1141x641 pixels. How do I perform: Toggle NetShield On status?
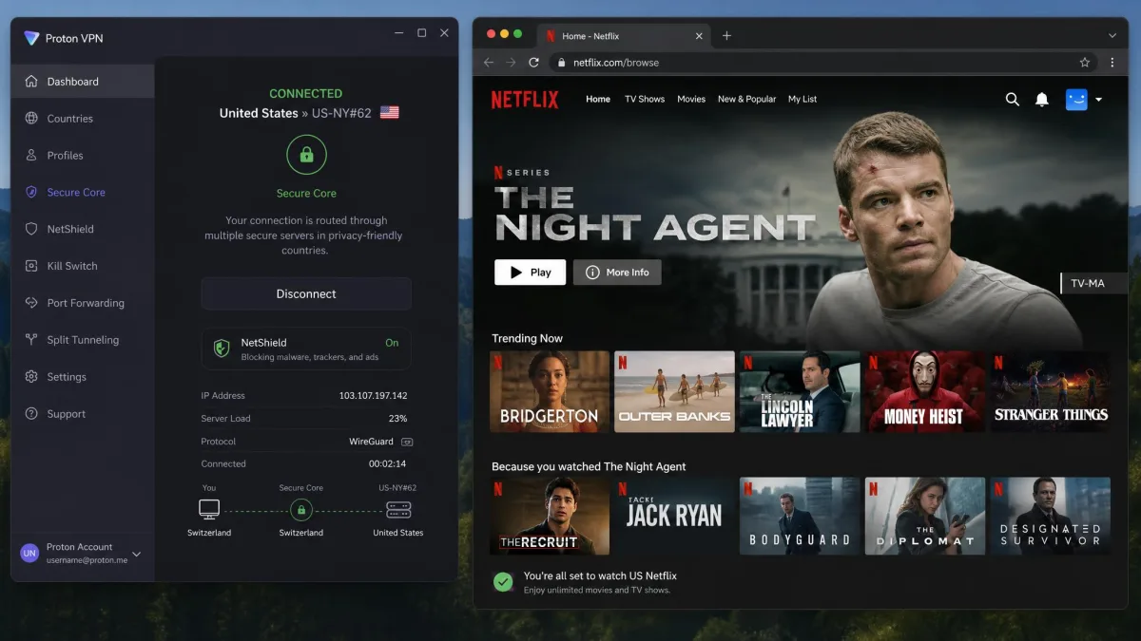(x=392, y=343)
